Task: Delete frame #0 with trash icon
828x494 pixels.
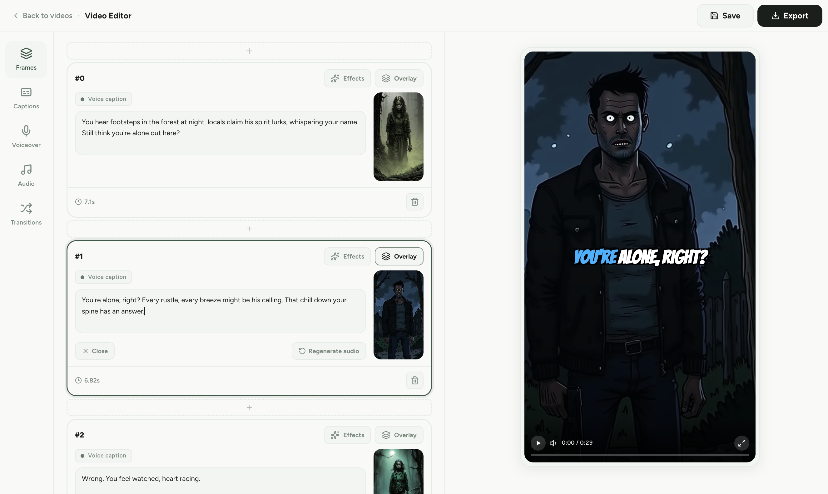Action: point(414,202)
